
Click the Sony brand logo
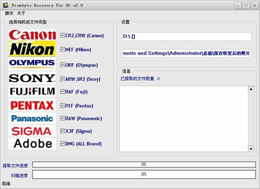32,78
